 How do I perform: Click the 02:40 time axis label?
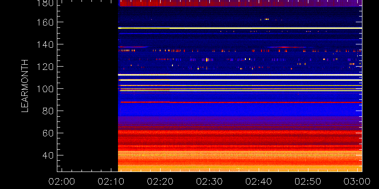(x=258, y=181)
